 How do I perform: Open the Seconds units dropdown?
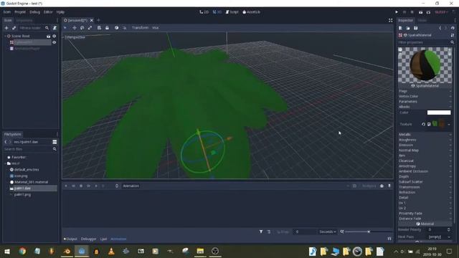coord(327,231)
